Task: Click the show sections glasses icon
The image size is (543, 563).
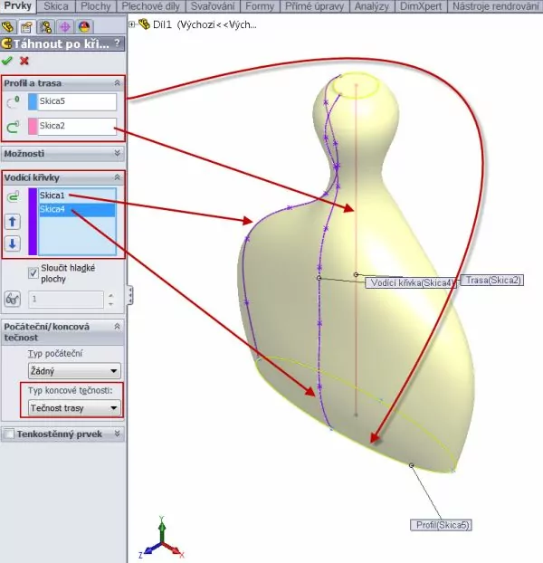Action: (x=13, y=298)
